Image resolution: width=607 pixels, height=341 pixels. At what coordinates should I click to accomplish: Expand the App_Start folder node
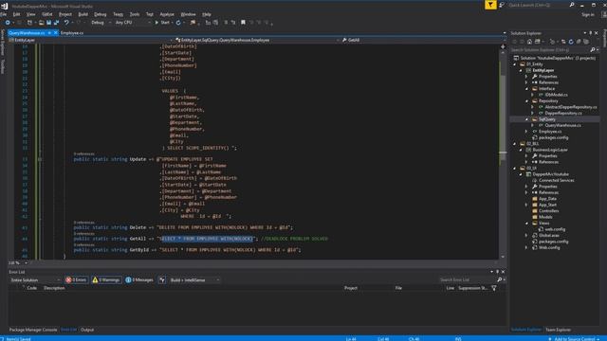click(x=527, y=205)
